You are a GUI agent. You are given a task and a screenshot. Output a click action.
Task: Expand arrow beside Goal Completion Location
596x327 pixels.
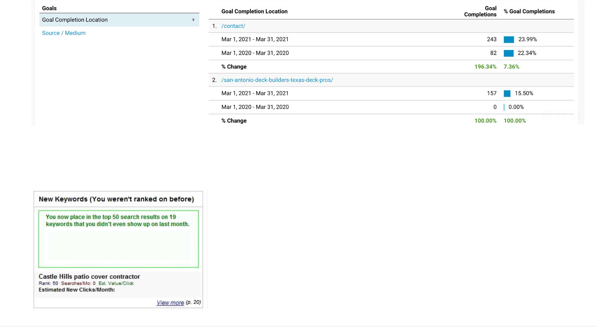click(x=194, y=20)
